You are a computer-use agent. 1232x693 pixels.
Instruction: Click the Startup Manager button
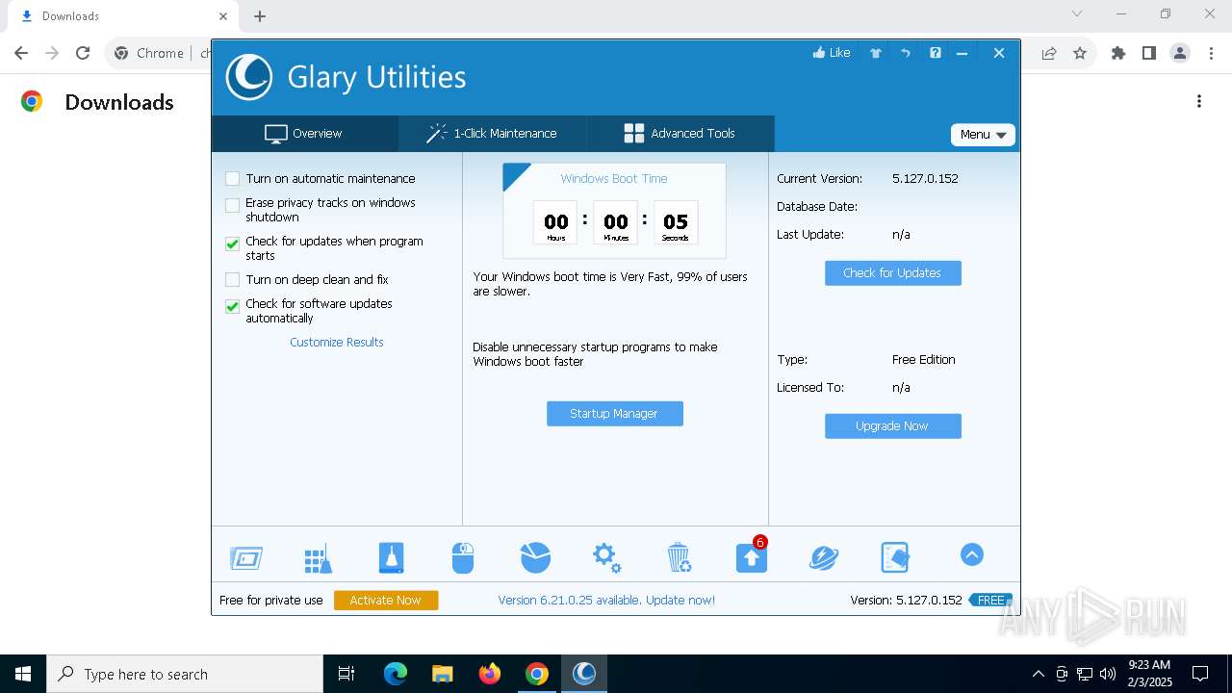click(615, 413)
